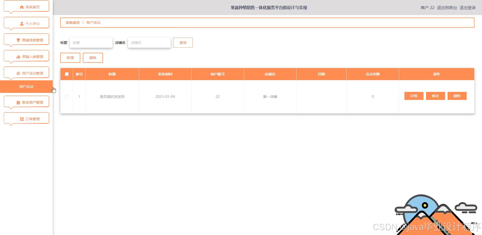Open the 个人中心 sidebar menu
Image resolution: width=482 pixels, height=235 pixels.
tap(26, 23)
